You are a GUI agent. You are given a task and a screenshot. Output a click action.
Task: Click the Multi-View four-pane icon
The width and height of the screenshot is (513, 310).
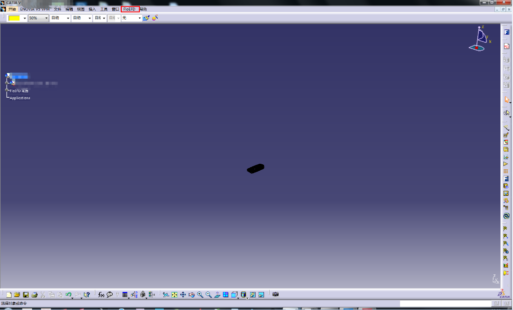(225, 294)
